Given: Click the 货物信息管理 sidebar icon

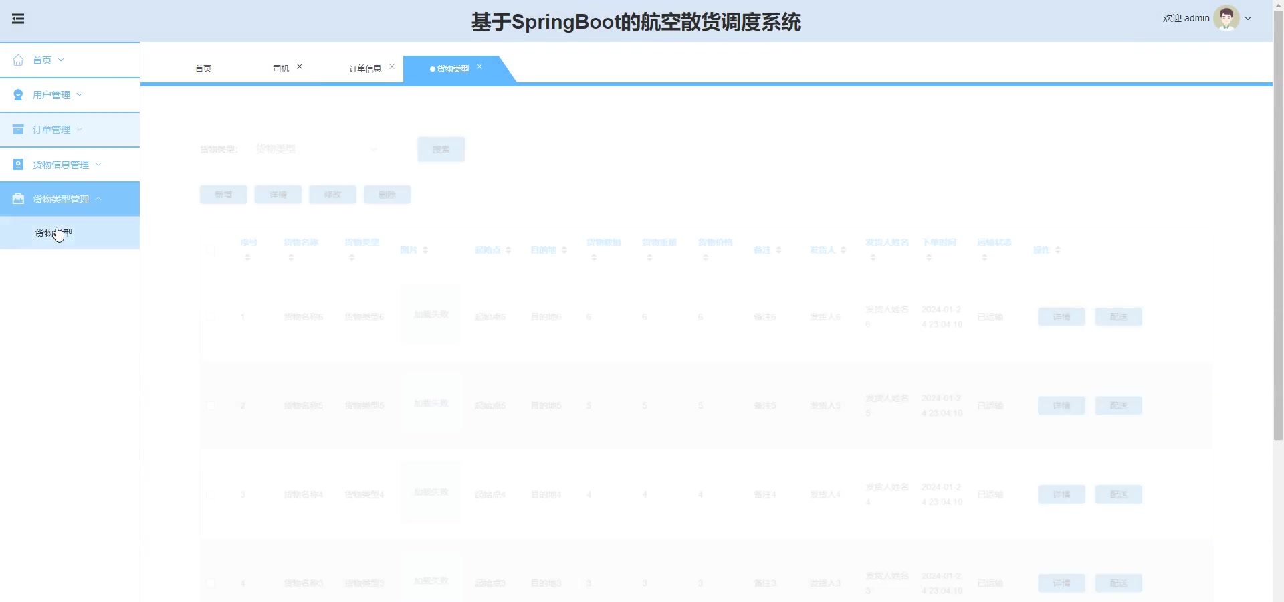Looking at the screenshot, I should click(18, 165).
